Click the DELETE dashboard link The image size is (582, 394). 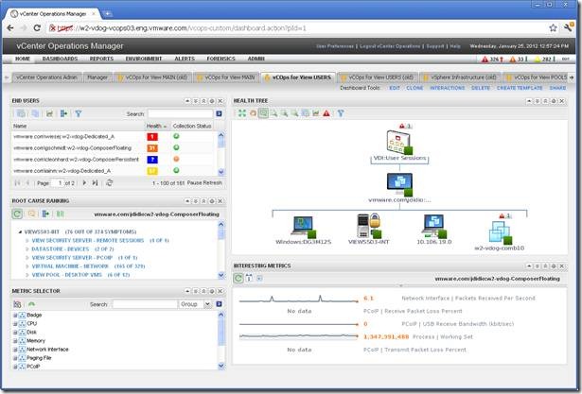click(481, 88)
